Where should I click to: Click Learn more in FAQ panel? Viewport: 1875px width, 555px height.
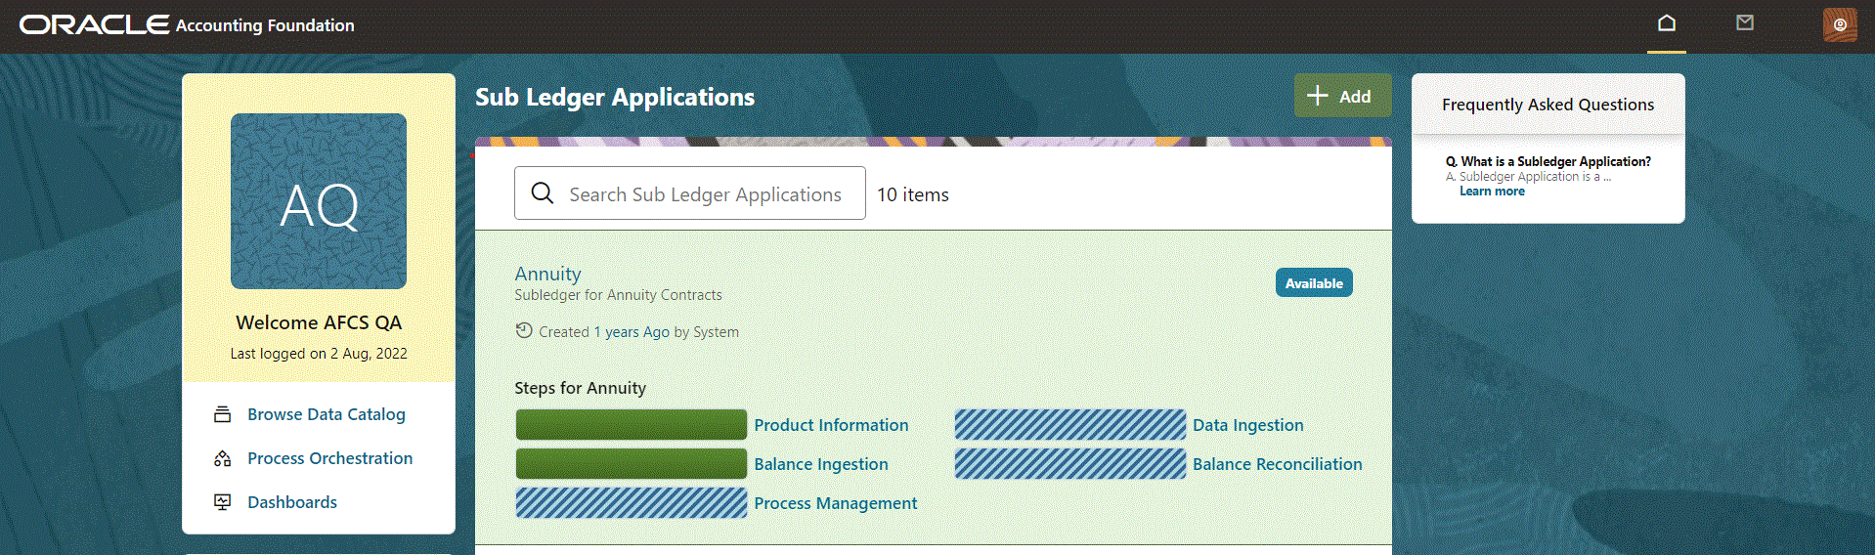(1492, 192)
